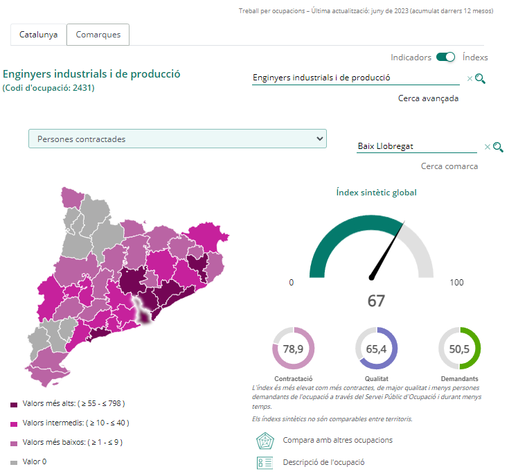
Task: Click the radar chart compare icon
Action: pos(265,441)
